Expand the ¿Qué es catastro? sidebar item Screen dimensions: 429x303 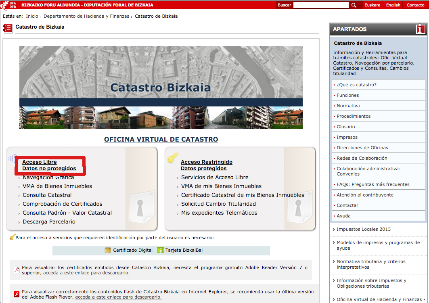(356, 85)
